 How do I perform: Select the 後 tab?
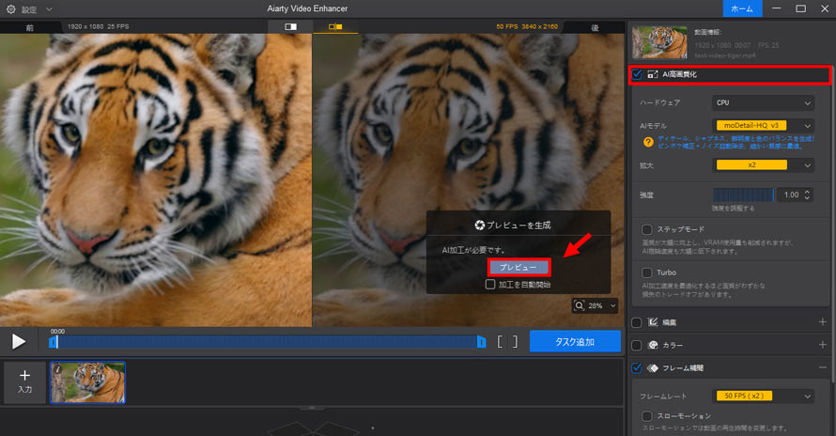(595, 27)
